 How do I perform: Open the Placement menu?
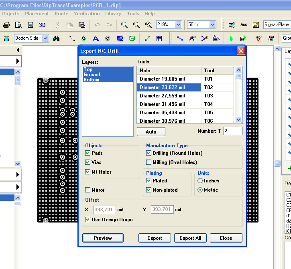tap(37, 14)
